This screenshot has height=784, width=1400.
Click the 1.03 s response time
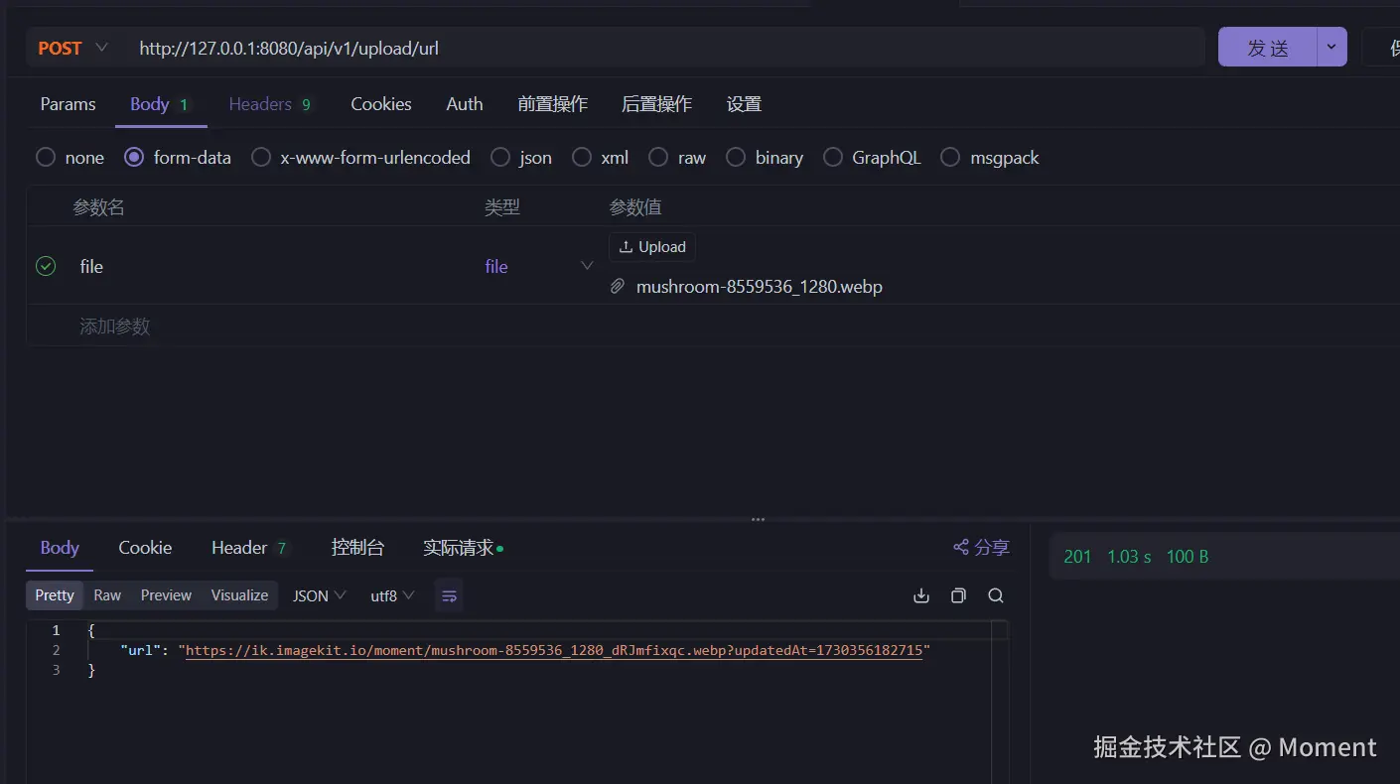[x=1129, y=557]
